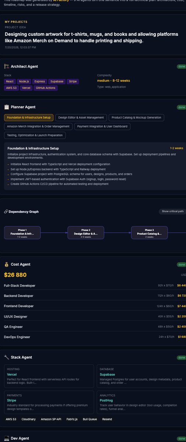Click the Resend chip
Viewport: 186px width, 442px height.
coord(107,419)
